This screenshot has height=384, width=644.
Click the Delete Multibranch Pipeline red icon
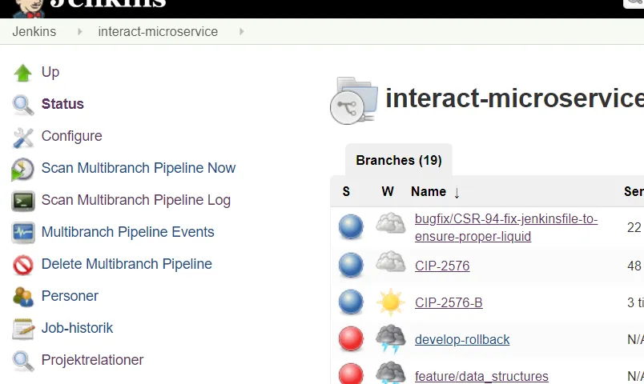pyautogui.click(x=23, y=265)
